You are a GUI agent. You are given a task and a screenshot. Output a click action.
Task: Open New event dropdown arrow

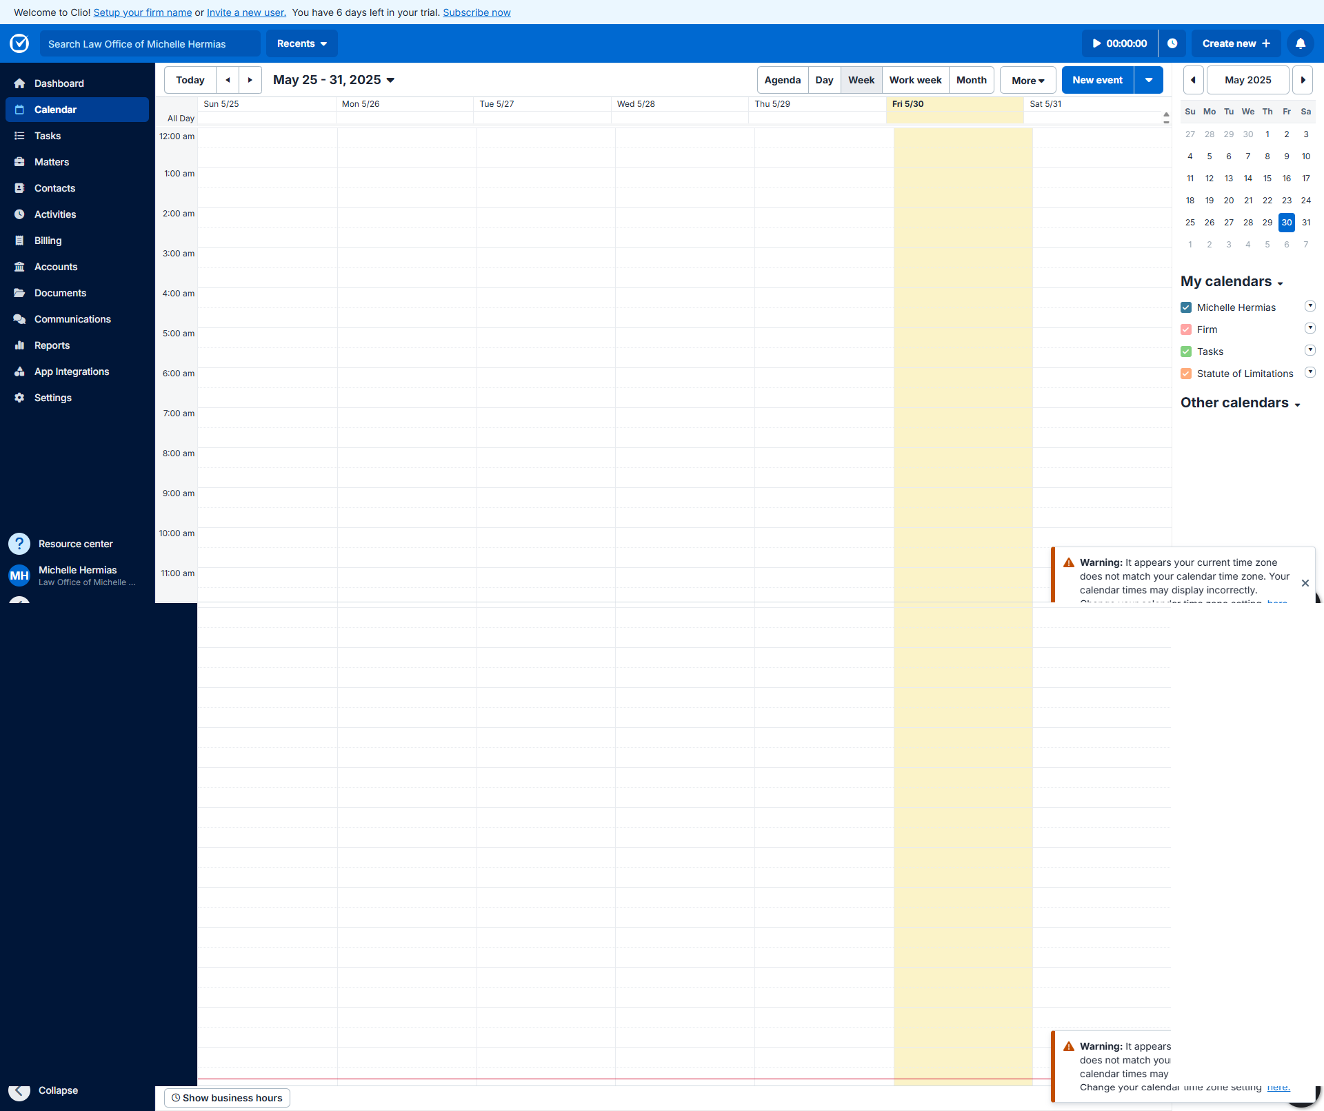(x=1148, y=80)
